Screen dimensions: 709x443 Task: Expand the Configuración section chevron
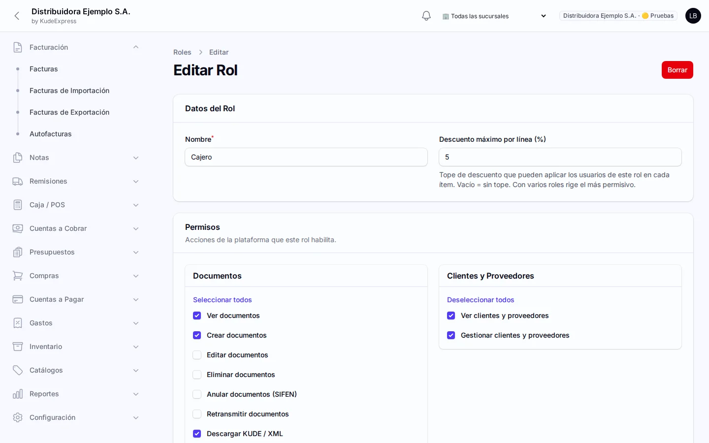click(136, 417)
